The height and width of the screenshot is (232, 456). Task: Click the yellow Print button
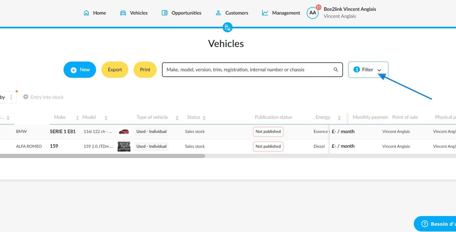click(145, 70)
